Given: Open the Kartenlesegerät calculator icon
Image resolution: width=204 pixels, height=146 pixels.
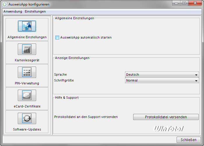Looking at the screenshot, I should pos(27,49).
